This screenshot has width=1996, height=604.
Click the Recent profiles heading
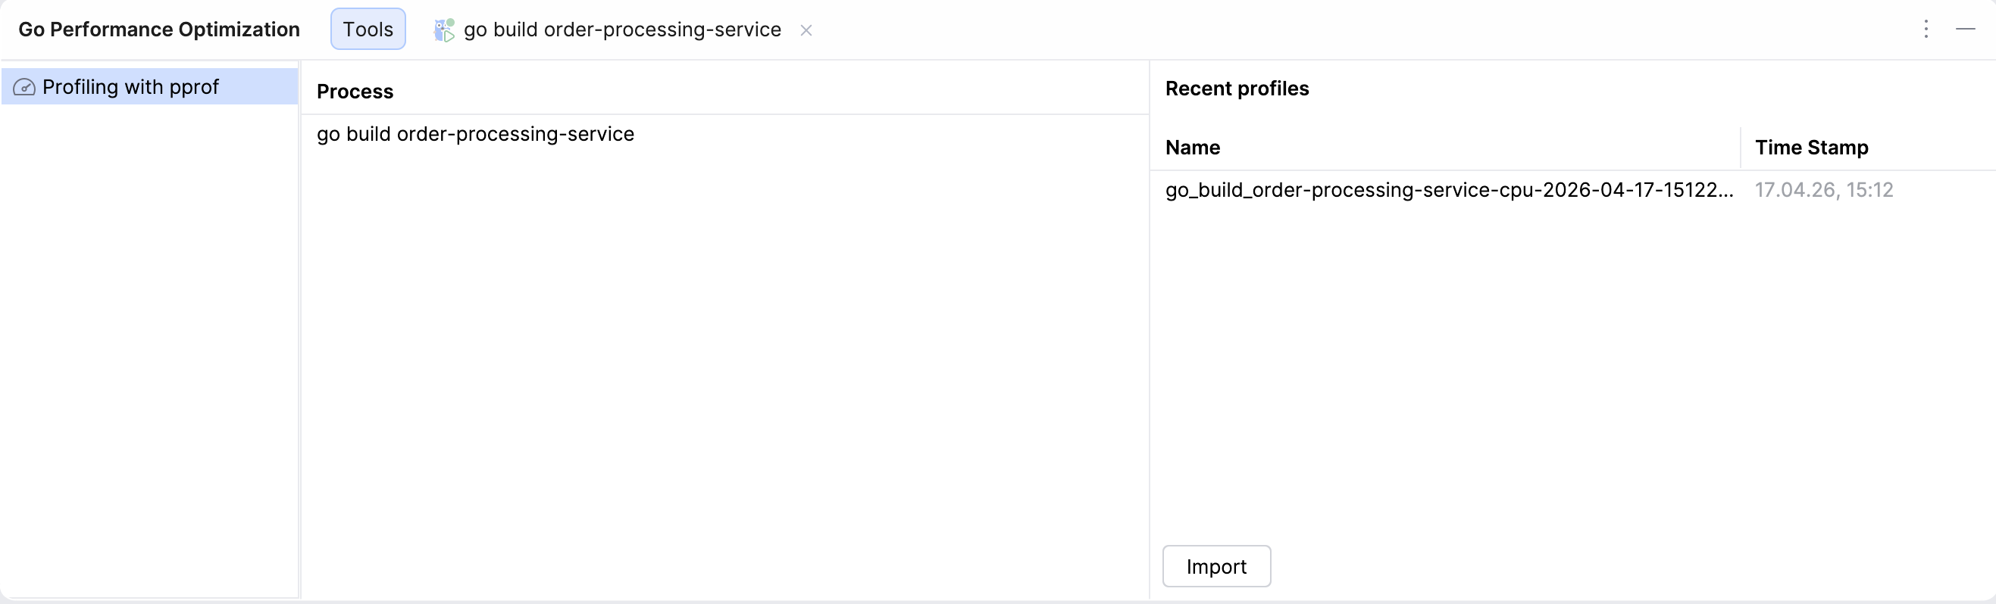1237,89
